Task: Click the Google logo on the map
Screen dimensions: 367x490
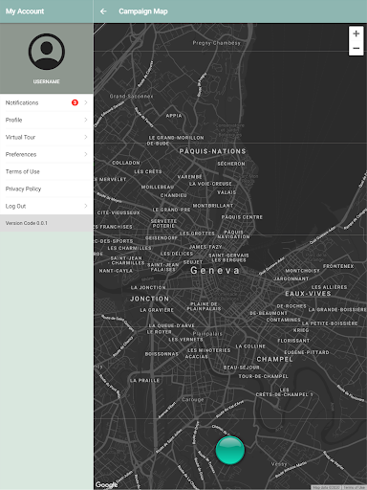Action: (x=106, y=484)
